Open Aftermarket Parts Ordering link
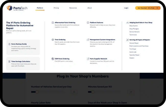This screenshot has width=166, height=107. (x=65, y=23)
